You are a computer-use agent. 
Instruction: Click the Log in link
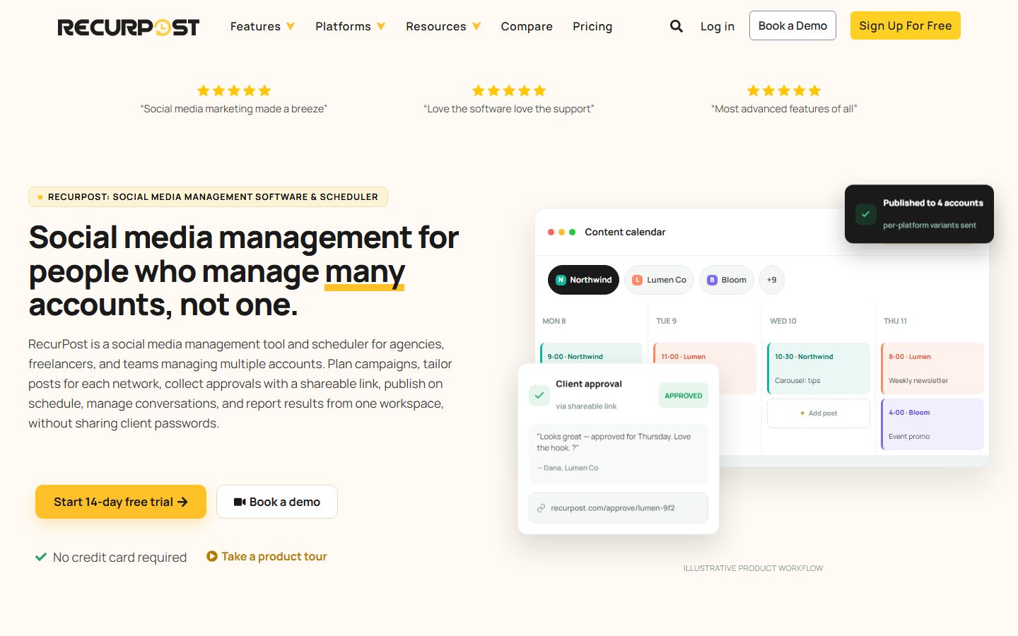pyautogui.click(x=718, y=26)
